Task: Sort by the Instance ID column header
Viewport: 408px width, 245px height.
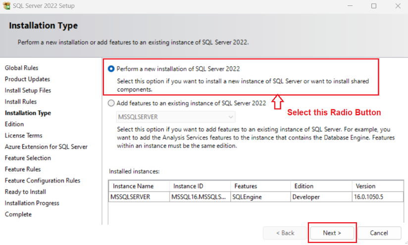Action: click(x=200, y=186)
